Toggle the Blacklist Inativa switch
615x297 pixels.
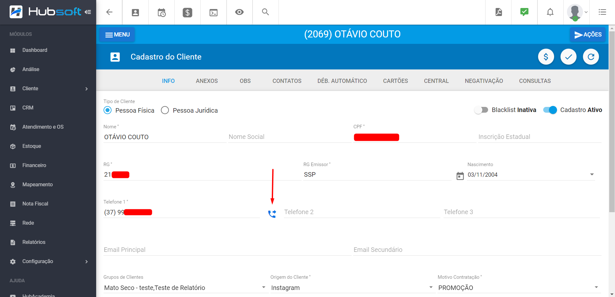(x=481, y=110)
